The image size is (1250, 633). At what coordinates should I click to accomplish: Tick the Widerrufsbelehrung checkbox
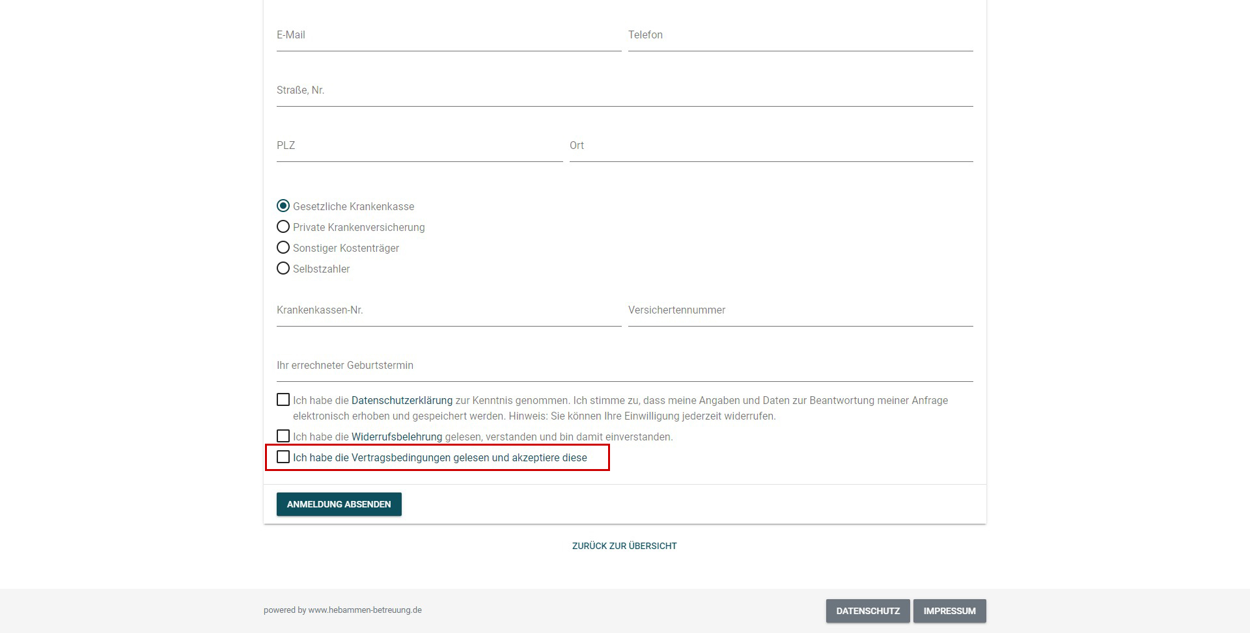point(283,437)
